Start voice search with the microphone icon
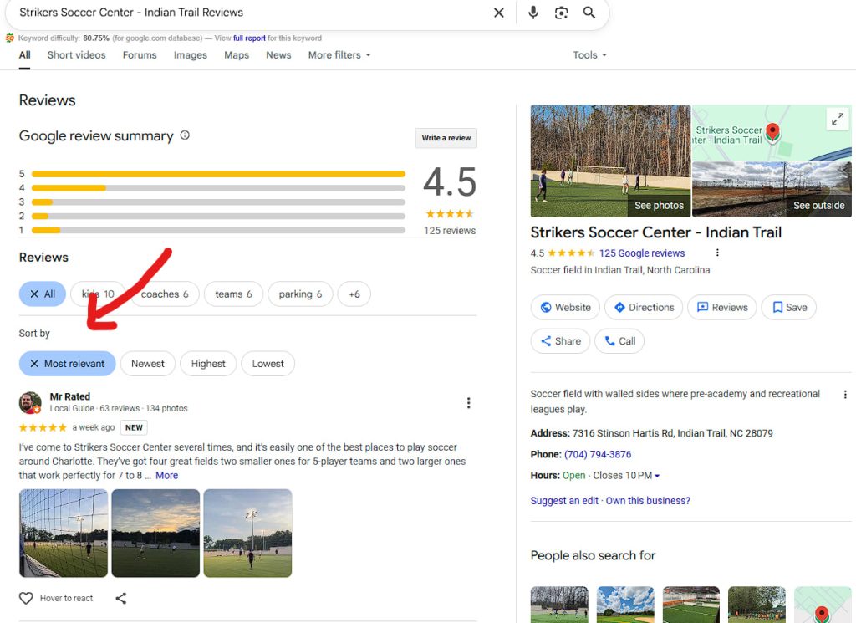The image size is (856, 623). pyautogui.click(x=532, y=13)
